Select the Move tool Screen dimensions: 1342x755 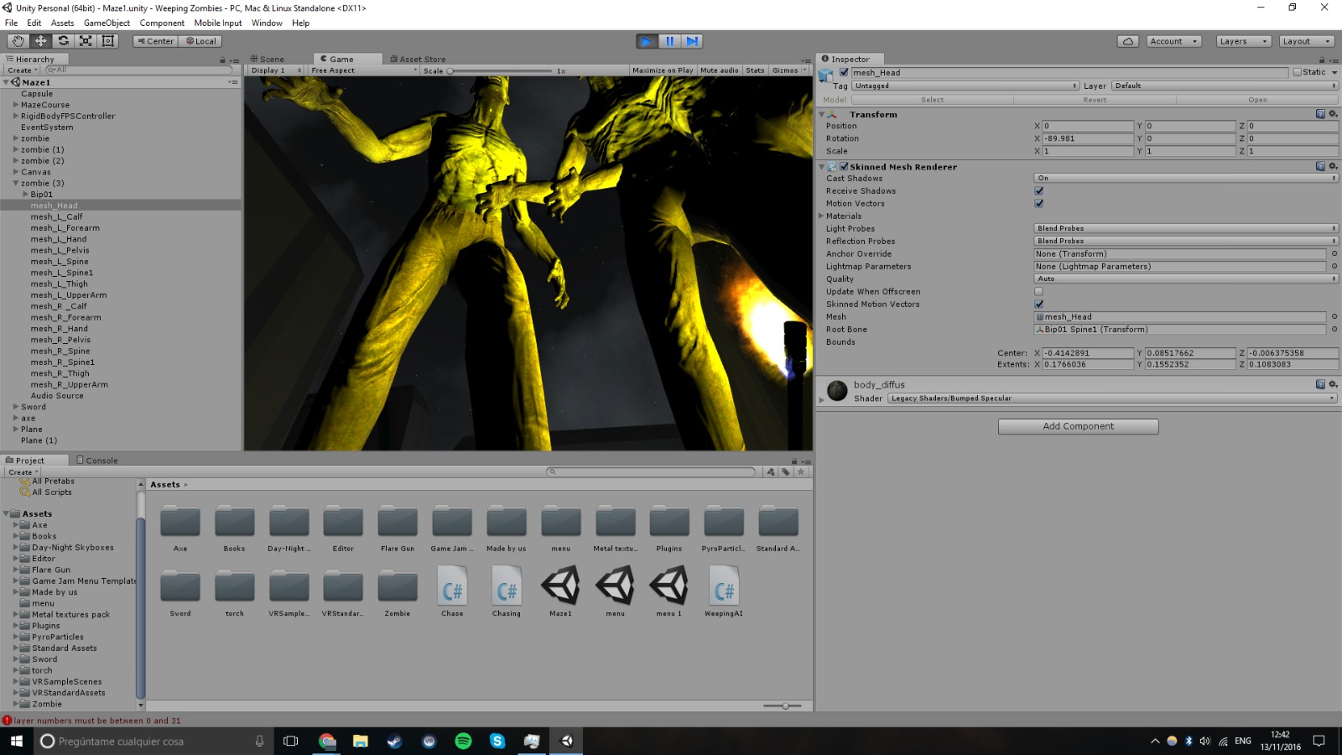click(40, 41)
